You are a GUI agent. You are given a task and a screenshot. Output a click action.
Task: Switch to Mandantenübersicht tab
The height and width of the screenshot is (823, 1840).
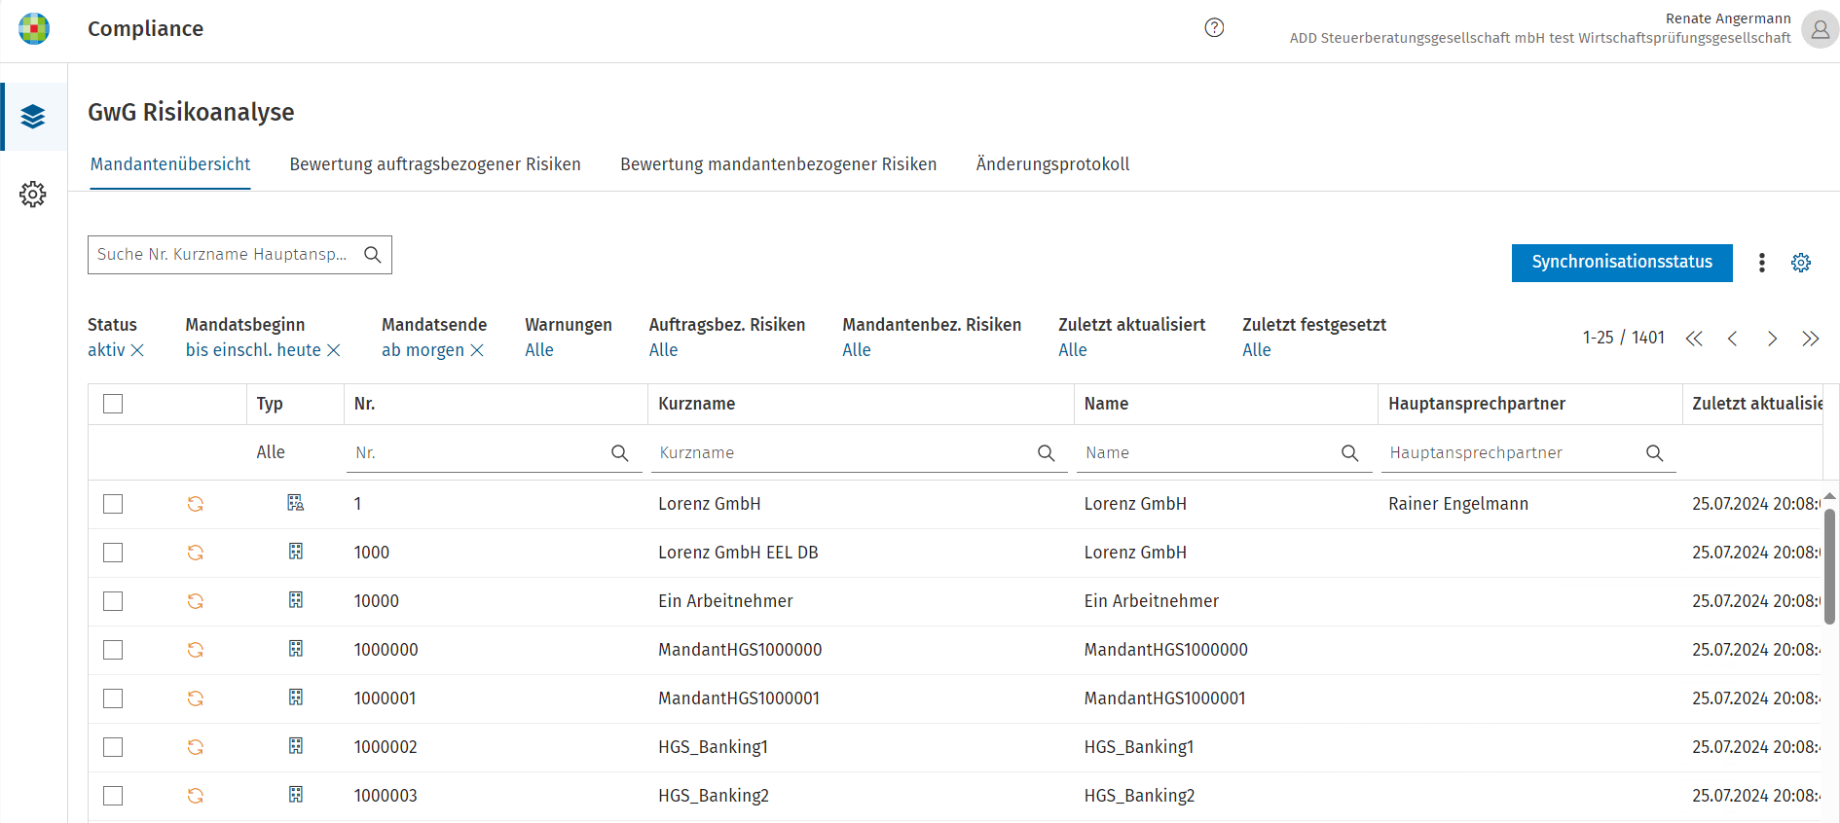click(x=170, y=164)
